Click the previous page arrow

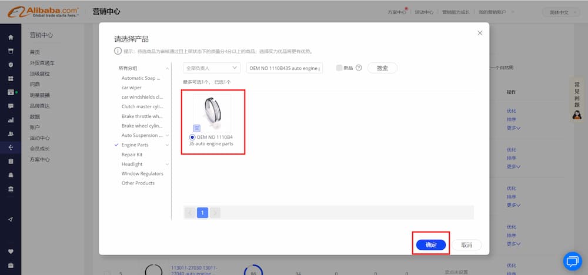(190, 213)
